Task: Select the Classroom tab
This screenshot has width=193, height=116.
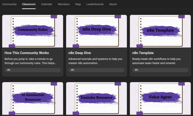Action: pyautogui.click(x=29, y=4)
